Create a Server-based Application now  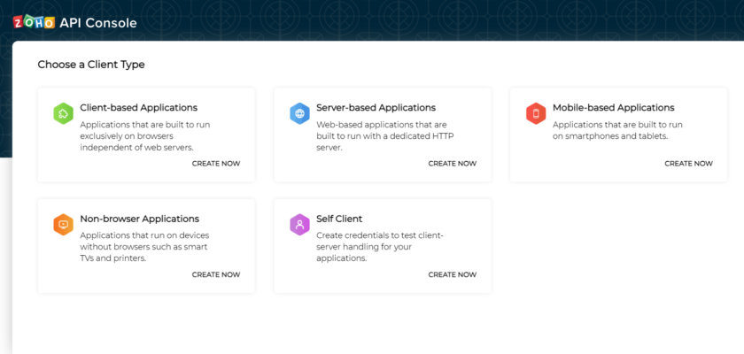(x=453, y=164)
